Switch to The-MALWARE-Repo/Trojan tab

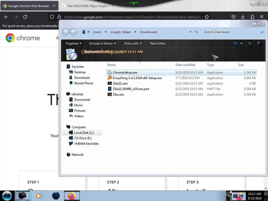[x=87, y=6]
